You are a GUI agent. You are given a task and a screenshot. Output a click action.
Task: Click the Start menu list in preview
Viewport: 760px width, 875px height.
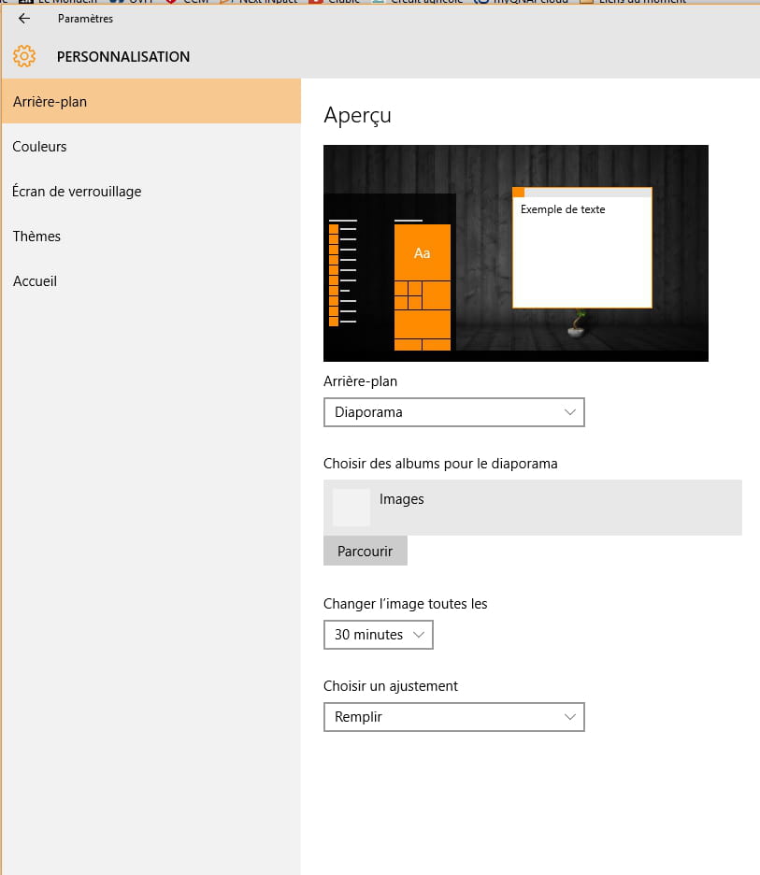342,273
